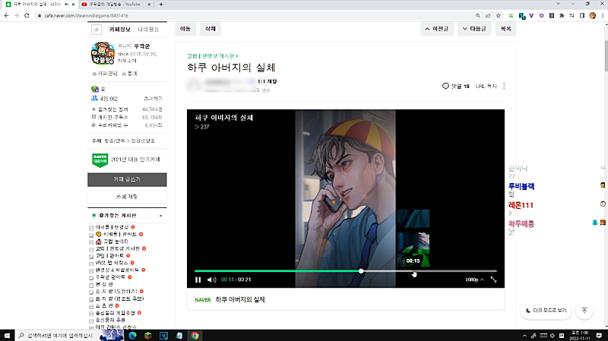Go back with browser back arrow
The height and width of the screenshot is (341, 608).
click(7, 15)
